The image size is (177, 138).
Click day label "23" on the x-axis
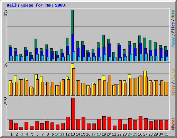(124, 134)
